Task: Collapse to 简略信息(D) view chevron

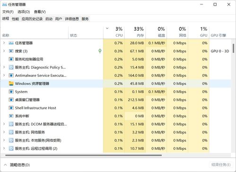Action: [x=5, y=165]
